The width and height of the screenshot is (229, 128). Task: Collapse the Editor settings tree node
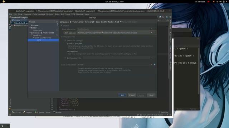click(30, 28)
